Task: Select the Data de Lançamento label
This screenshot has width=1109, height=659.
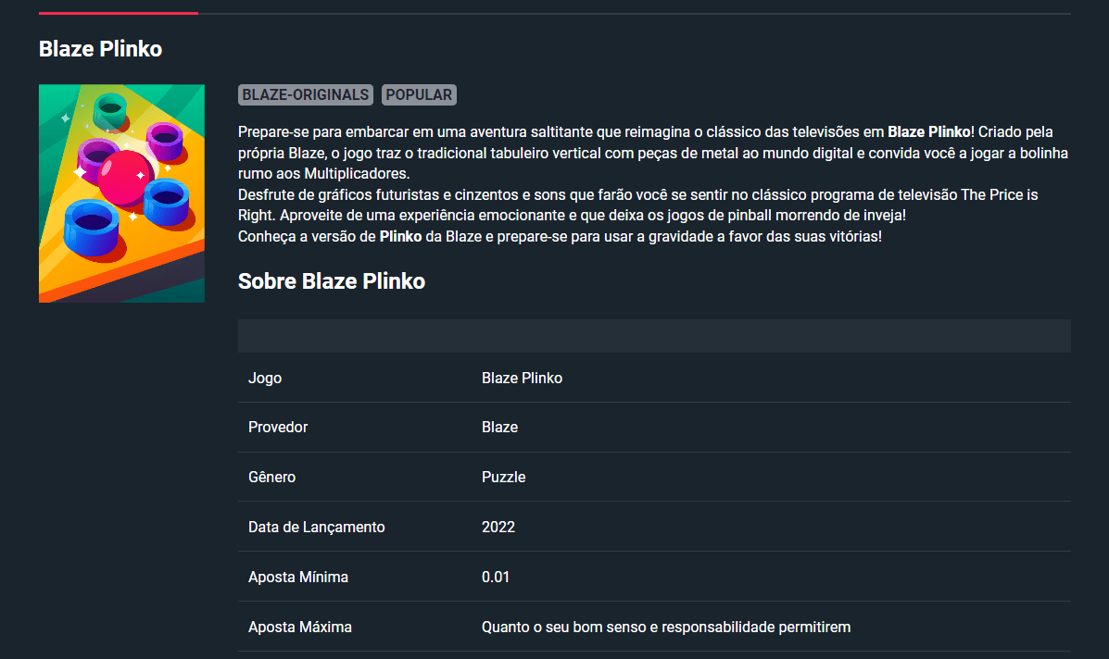Action: click(317, 527)
